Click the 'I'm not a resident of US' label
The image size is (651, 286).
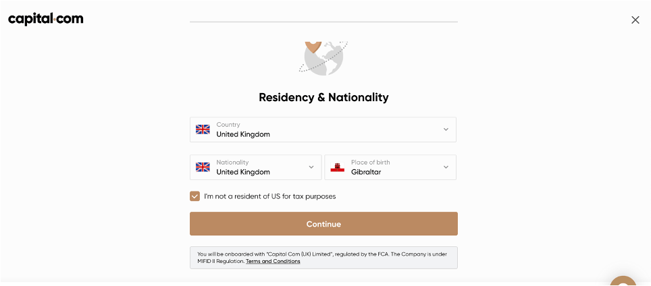click(270, 196)
